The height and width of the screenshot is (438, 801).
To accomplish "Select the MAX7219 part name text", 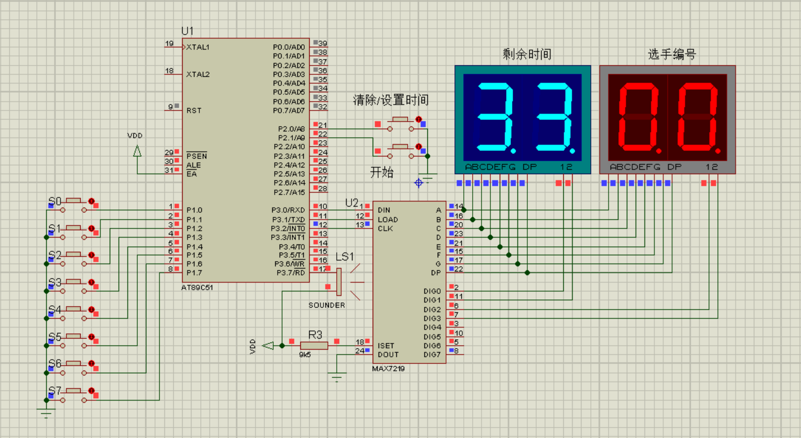I will point(388,369).
